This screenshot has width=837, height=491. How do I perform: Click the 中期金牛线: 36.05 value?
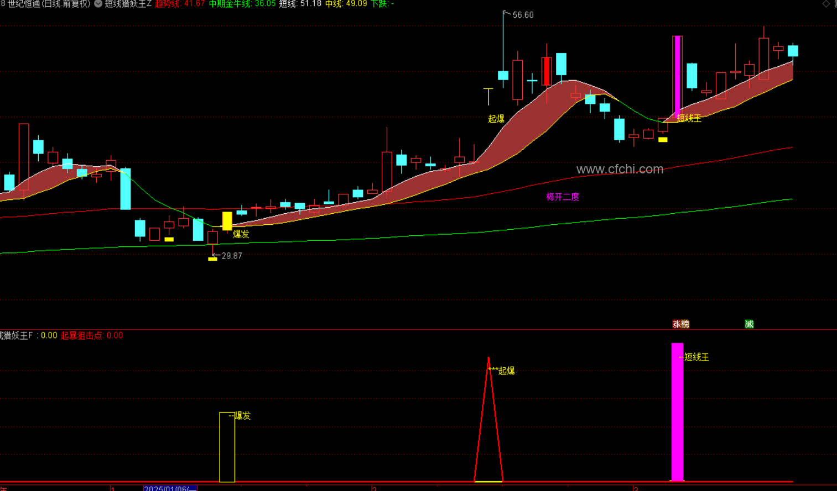point(242,3)
